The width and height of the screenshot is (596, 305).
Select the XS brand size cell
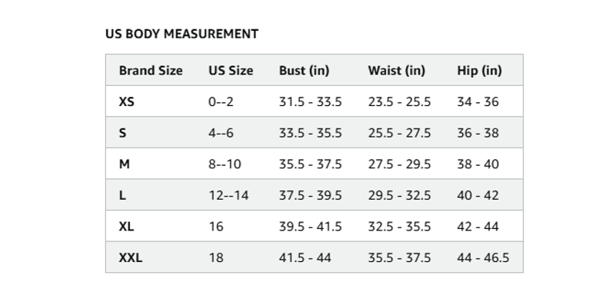pyautogui.click(x=127, y=101)
